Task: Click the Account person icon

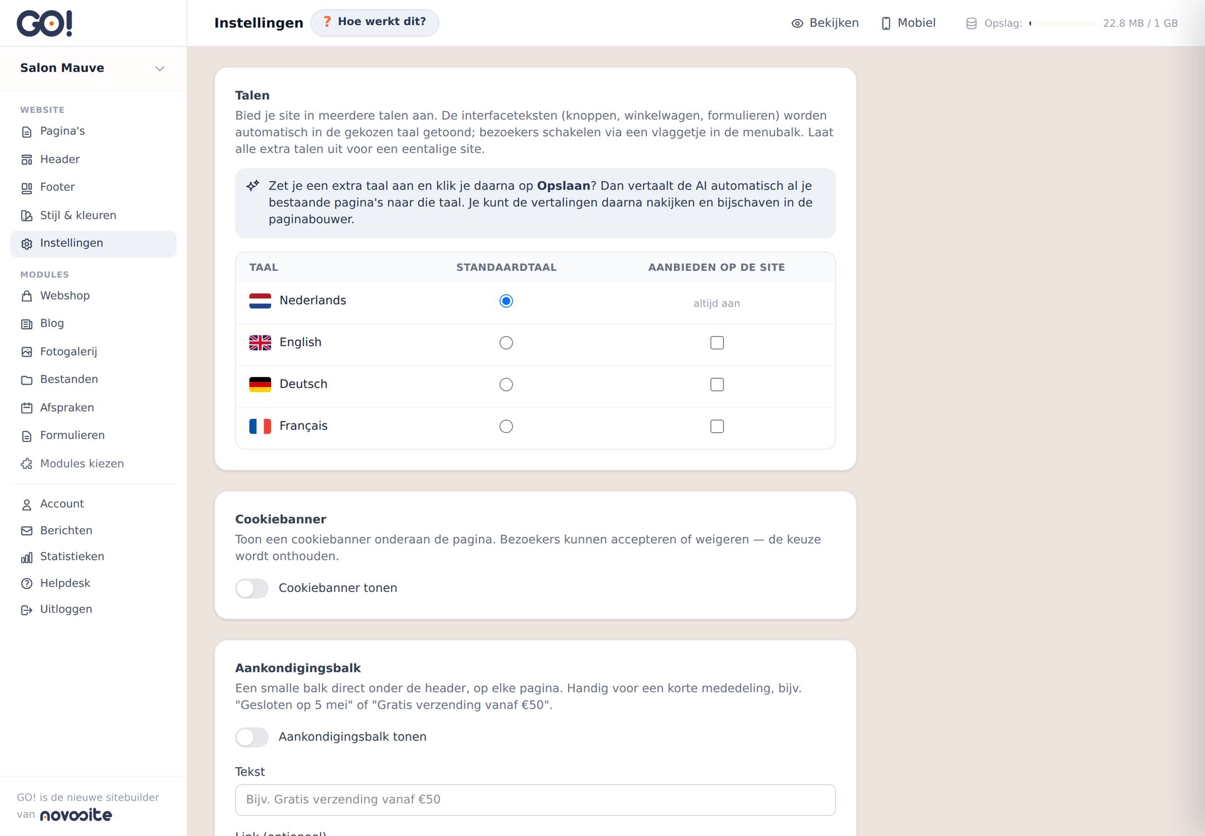Action: pos(26,505)
